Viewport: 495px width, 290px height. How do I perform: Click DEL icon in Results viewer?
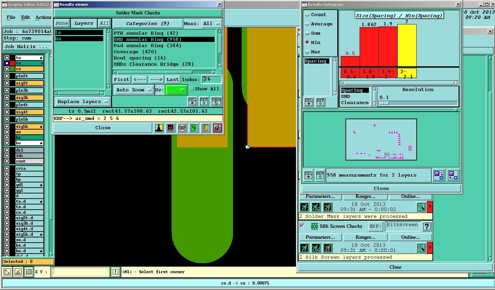pos(192,101)
